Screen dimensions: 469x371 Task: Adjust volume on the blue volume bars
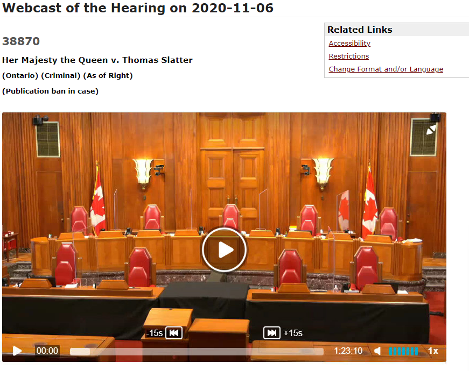[403, 351]
